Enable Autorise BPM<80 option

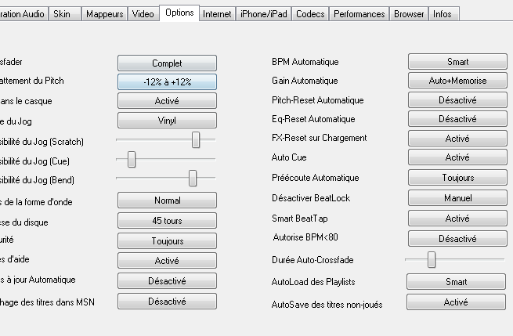point(457,238)
